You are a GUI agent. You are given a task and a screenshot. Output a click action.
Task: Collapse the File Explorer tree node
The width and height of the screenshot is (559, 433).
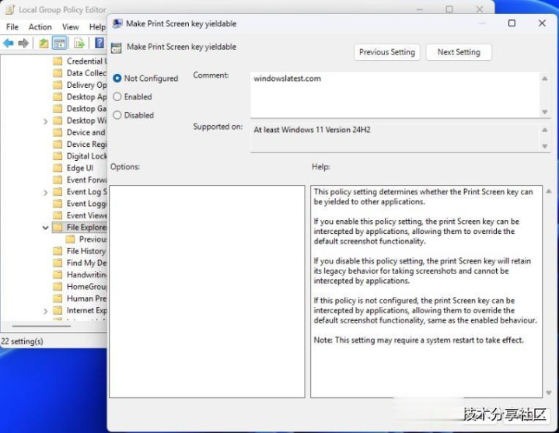click(x=45, y=227)
